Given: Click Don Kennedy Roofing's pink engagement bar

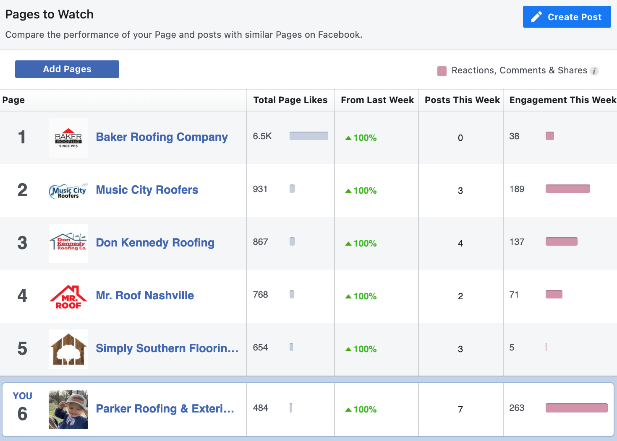Looking at the screenshot, I should [x=562, y=241].
